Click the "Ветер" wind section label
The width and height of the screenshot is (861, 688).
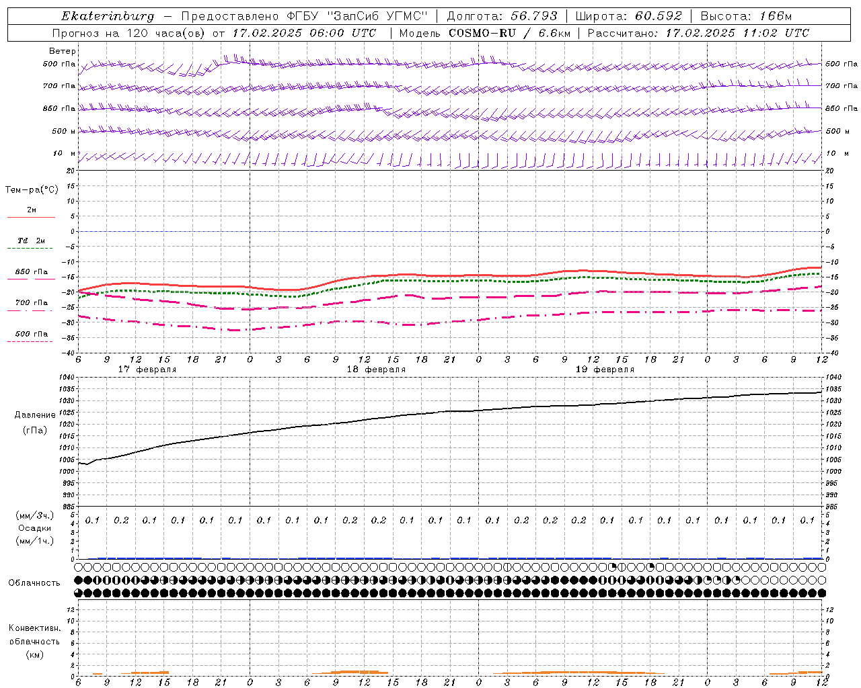point(63,51)
